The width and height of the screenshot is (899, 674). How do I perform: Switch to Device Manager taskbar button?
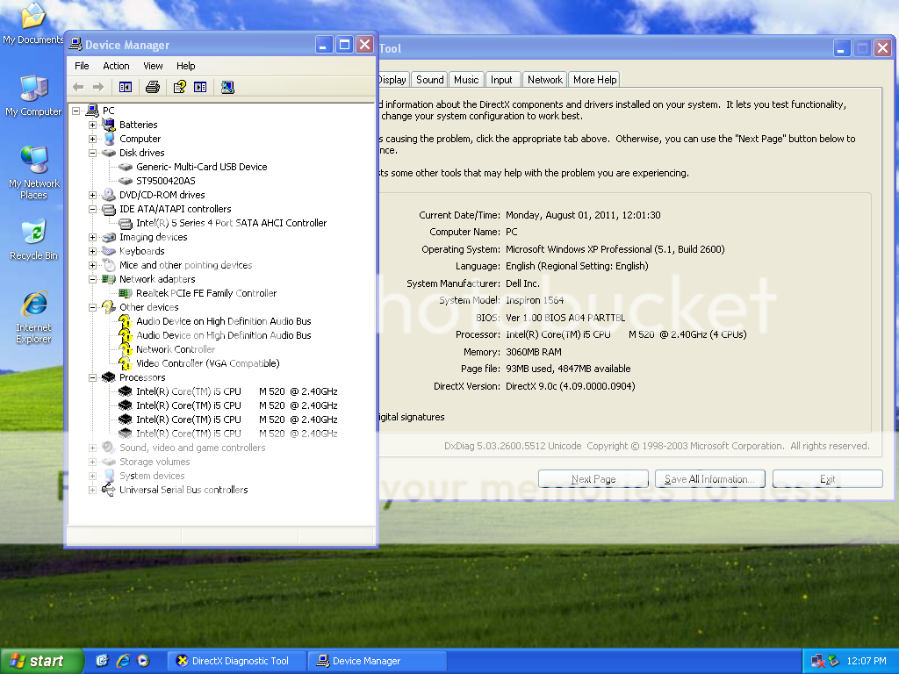coord(377,661)
